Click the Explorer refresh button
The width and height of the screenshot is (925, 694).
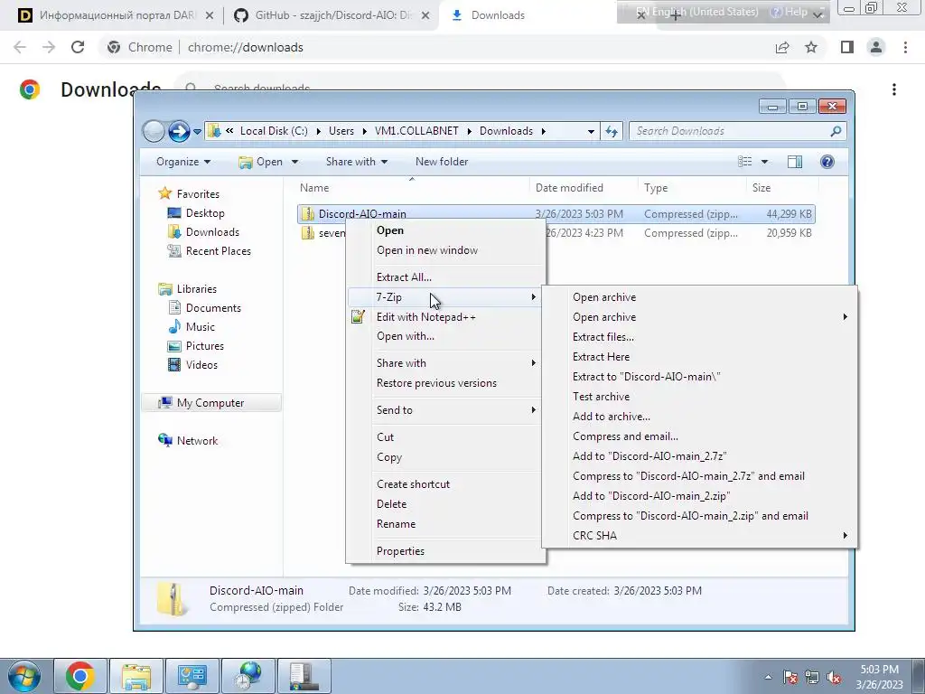612,132
